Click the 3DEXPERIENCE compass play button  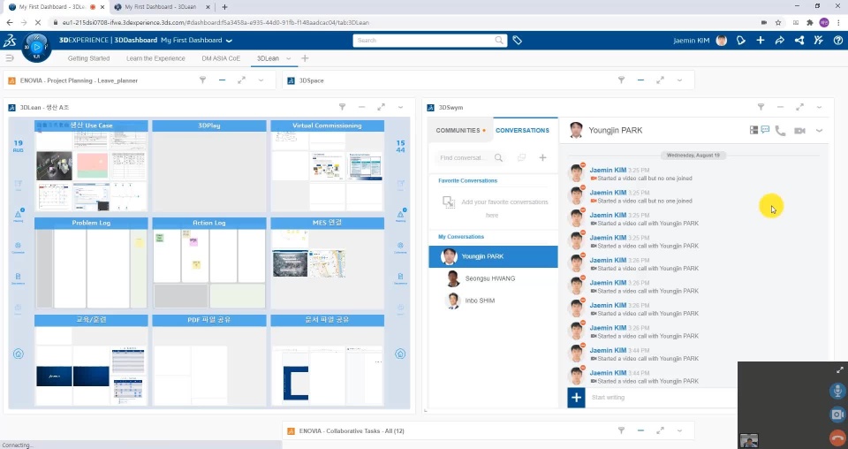tap(36, 48)
